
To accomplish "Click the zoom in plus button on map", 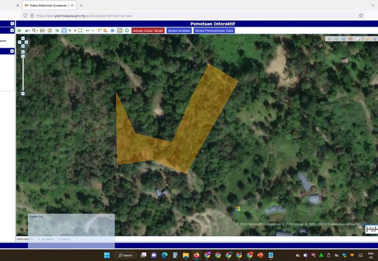I will click(x=23, y=52).
